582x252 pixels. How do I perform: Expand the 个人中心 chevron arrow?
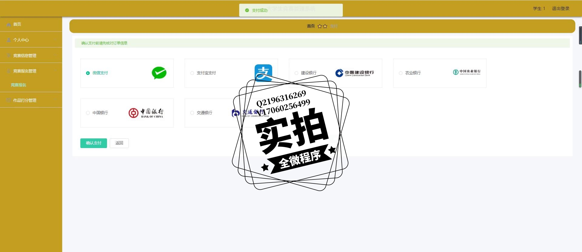click(x=55, y=40)
